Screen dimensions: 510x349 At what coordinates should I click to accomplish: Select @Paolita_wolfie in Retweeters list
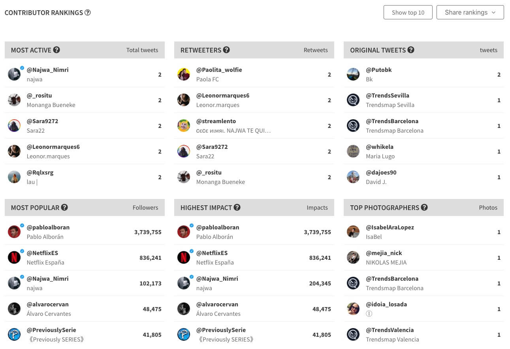pyautogui.click(x=219, y=69)
